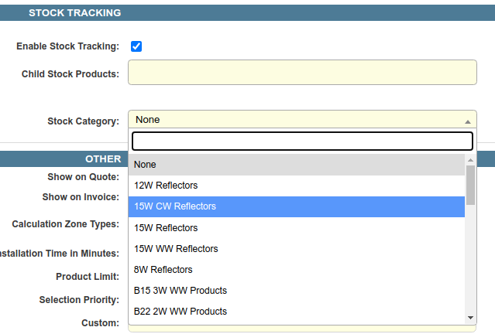Click the Enable Stock Tracking label

[67, 46]
